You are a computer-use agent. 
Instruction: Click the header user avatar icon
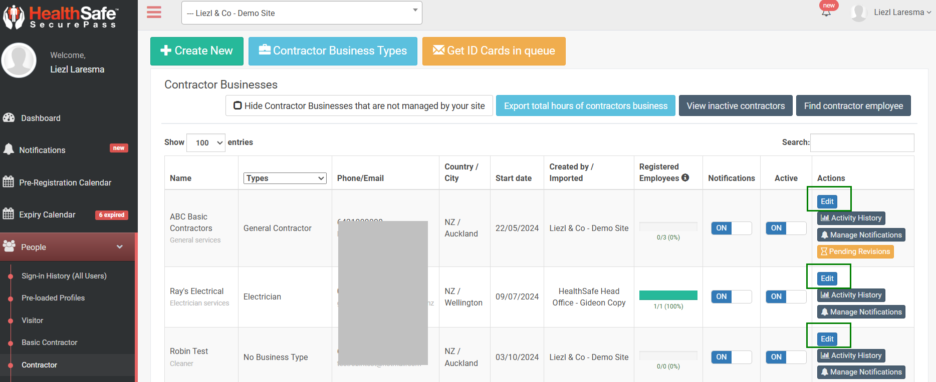click(859, 12)
